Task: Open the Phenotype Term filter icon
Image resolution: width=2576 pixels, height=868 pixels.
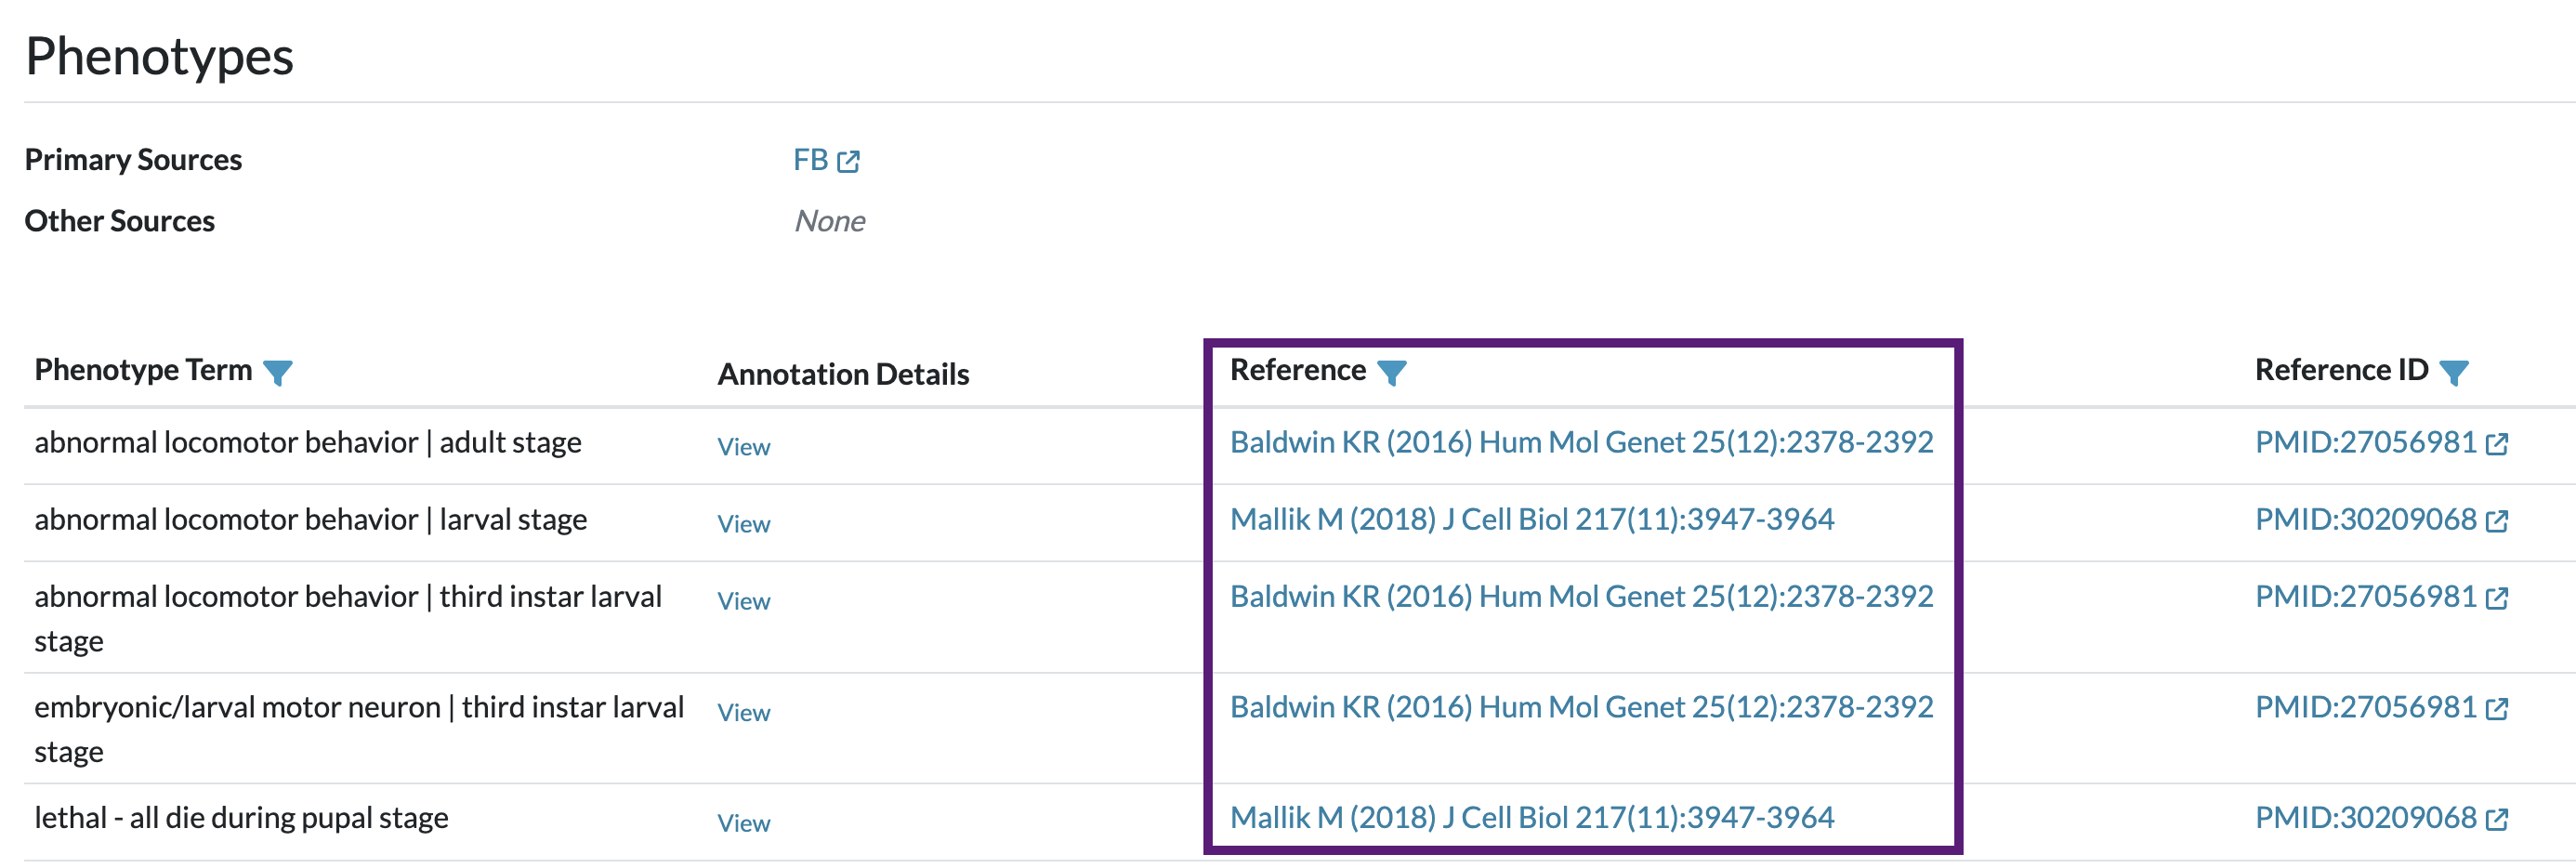Action: [277, 372]
